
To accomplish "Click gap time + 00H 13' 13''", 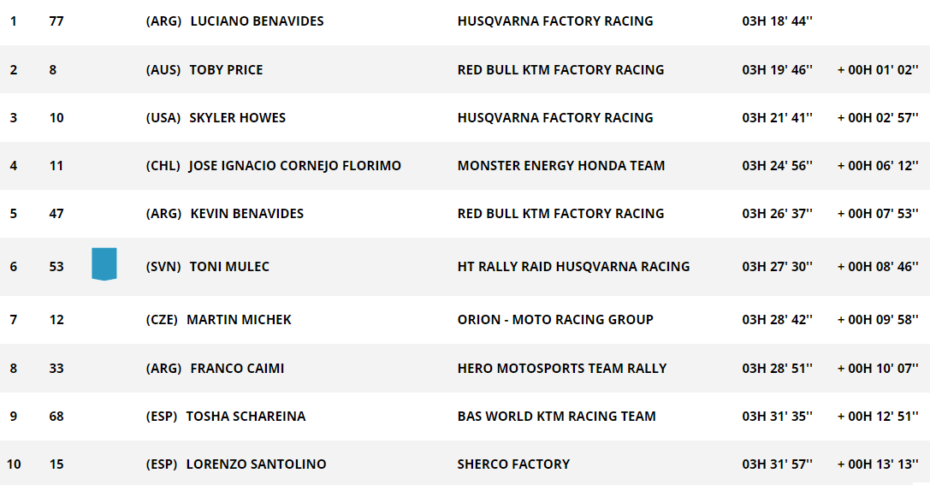I will pyautogui.click(x=878, y=464).
